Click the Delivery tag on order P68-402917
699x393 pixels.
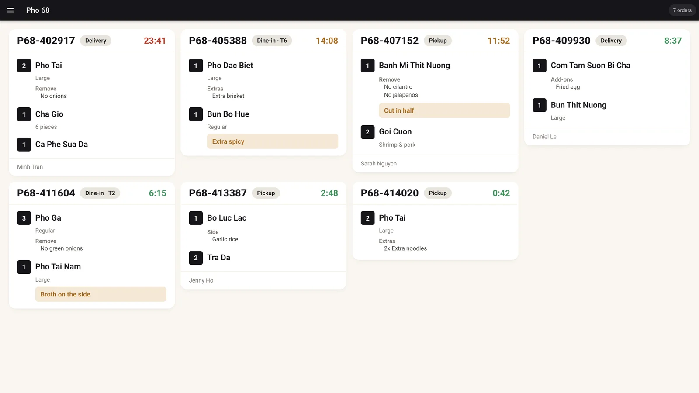pyautogui.click(x=96, y=41)
